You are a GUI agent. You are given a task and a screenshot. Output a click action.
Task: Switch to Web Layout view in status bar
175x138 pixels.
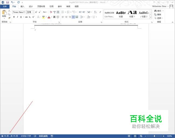(x=141, y=136)
